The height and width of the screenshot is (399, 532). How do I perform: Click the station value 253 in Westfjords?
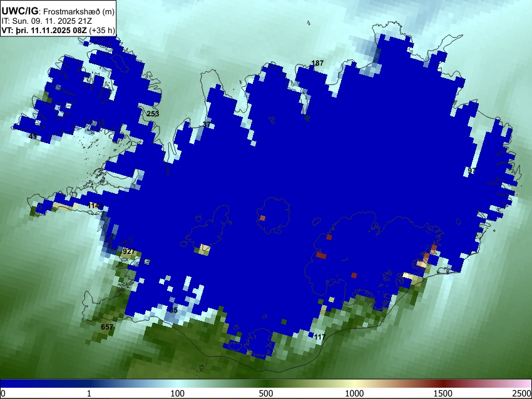153,114
